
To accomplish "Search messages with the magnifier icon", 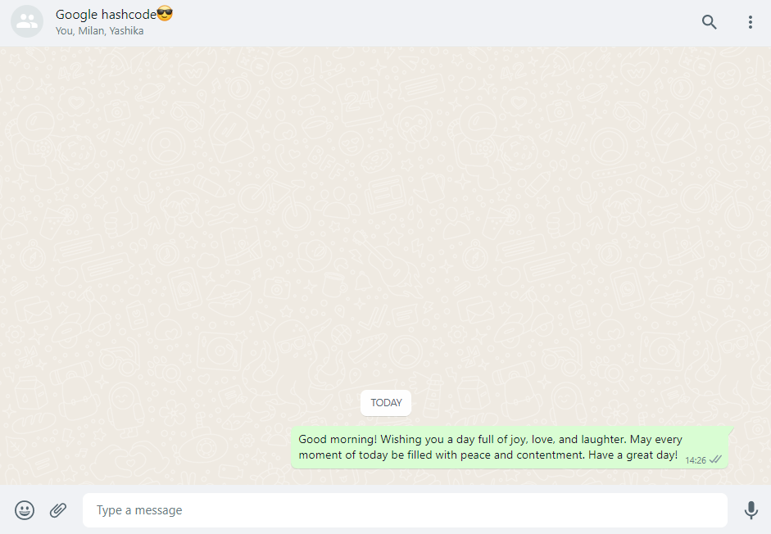I will pos(709,22).
